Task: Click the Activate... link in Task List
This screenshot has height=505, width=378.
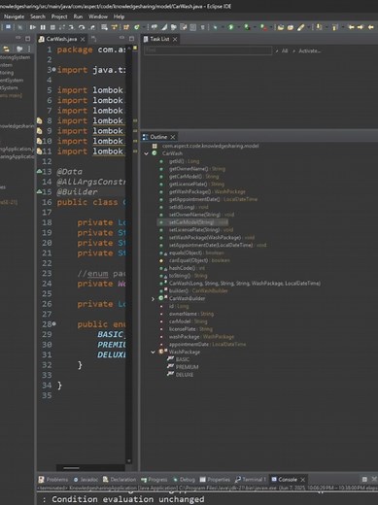Action: tap(309, 50)
